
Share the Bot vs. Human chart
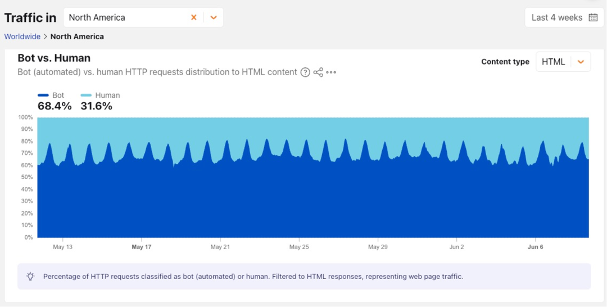[x=318, y=72]
